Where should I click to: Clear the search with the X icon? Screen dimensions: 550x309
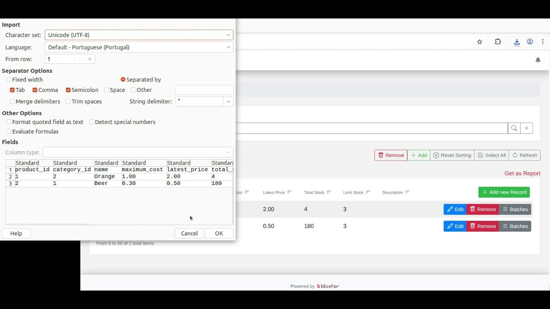526,128
